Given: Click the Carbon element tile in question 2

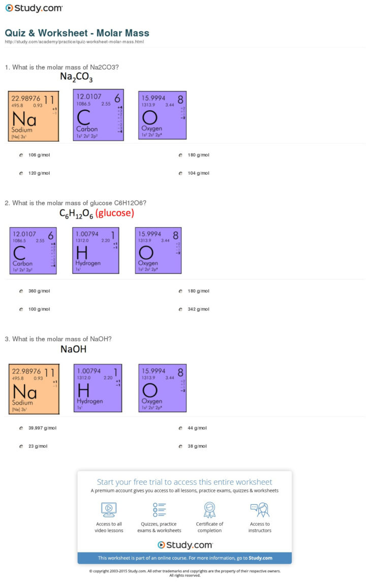Looking at the screenshot, I should [x=33, y=251].
